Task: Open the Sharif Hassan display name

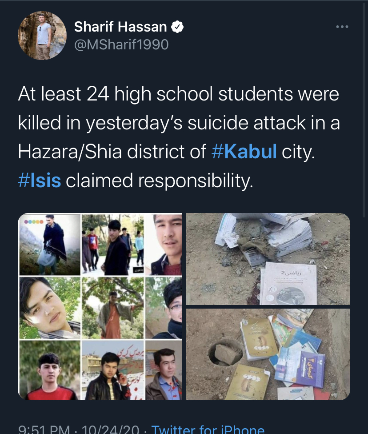Action: tap(120, 27)
